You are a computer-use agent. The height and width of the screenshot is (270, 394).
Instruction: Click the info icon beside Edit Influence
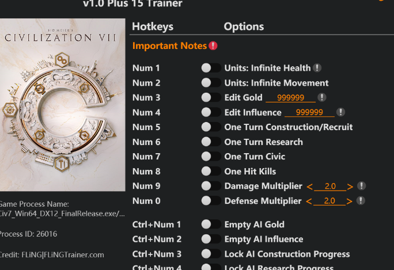click(341, 112)
